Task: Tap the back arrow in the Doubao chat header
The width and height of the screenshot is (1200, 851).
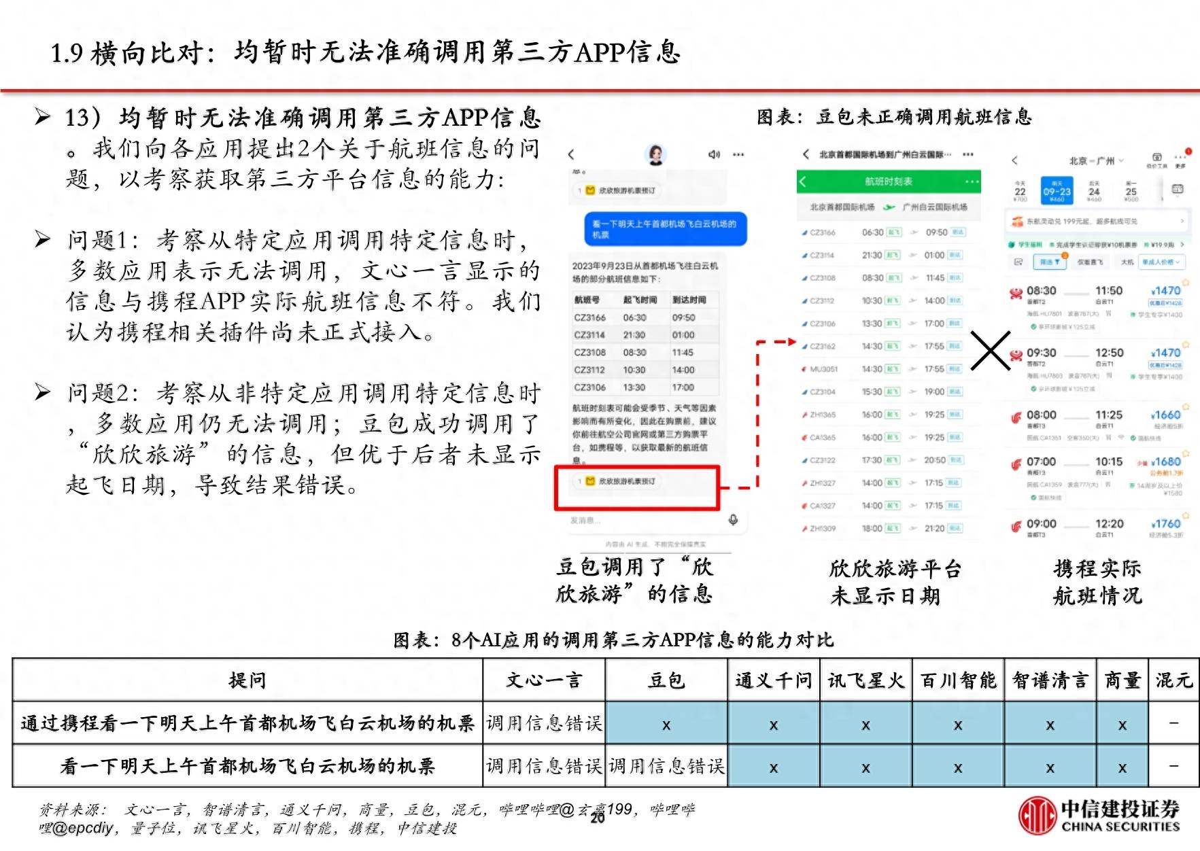Action: pos(571,155)
